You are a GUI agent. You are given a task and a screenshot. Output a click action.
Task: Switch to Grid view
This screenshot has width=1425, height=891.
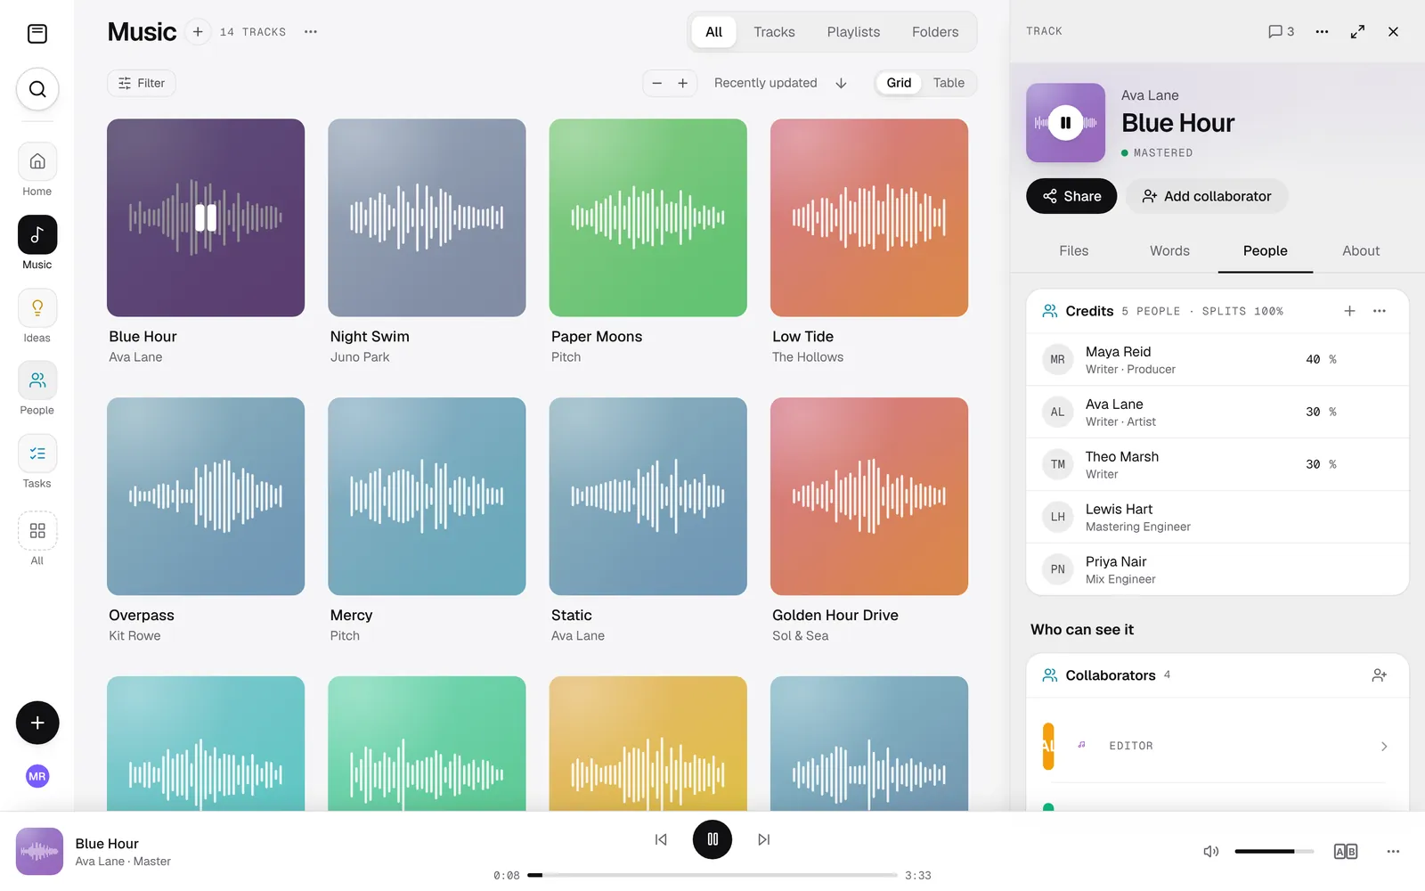click(x=899, y=83)
